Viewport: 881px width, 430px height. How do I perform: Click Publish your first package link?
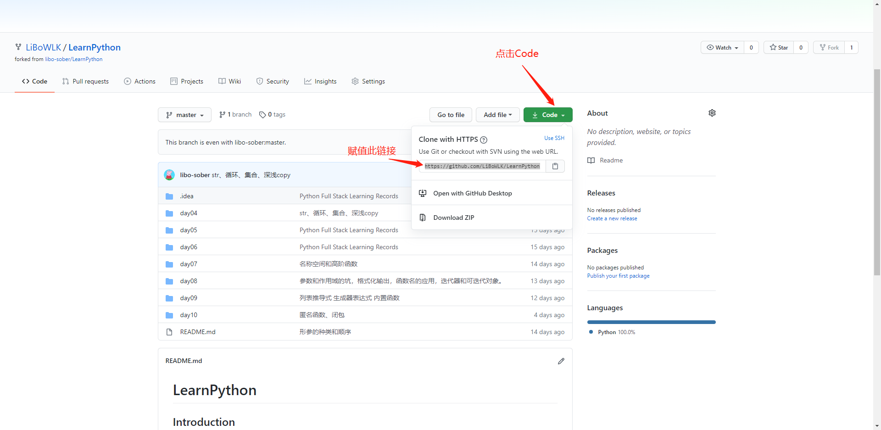(618, 276)
